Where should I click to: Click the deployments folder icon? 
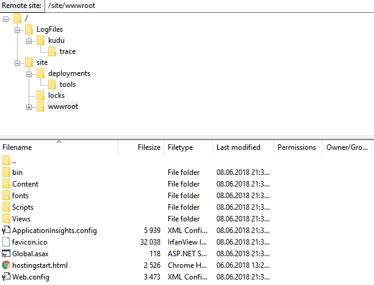(x=40, y=73)
